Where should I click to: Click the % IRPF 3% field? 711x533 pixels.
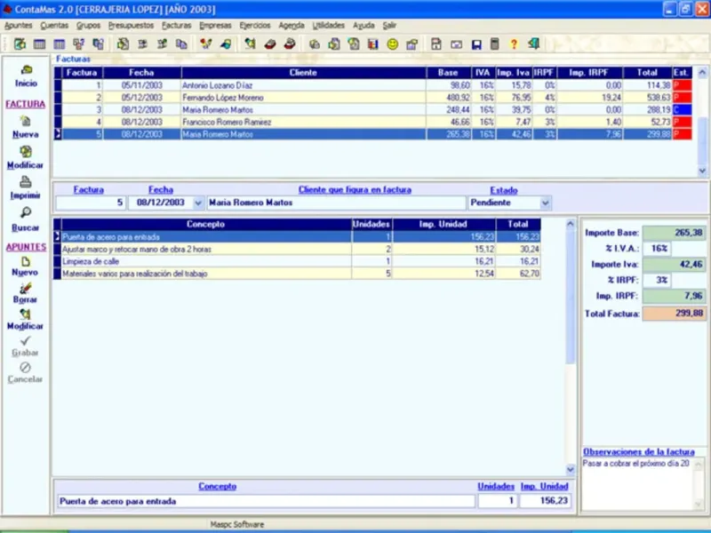pyautogui.click(x=658, y=280)
